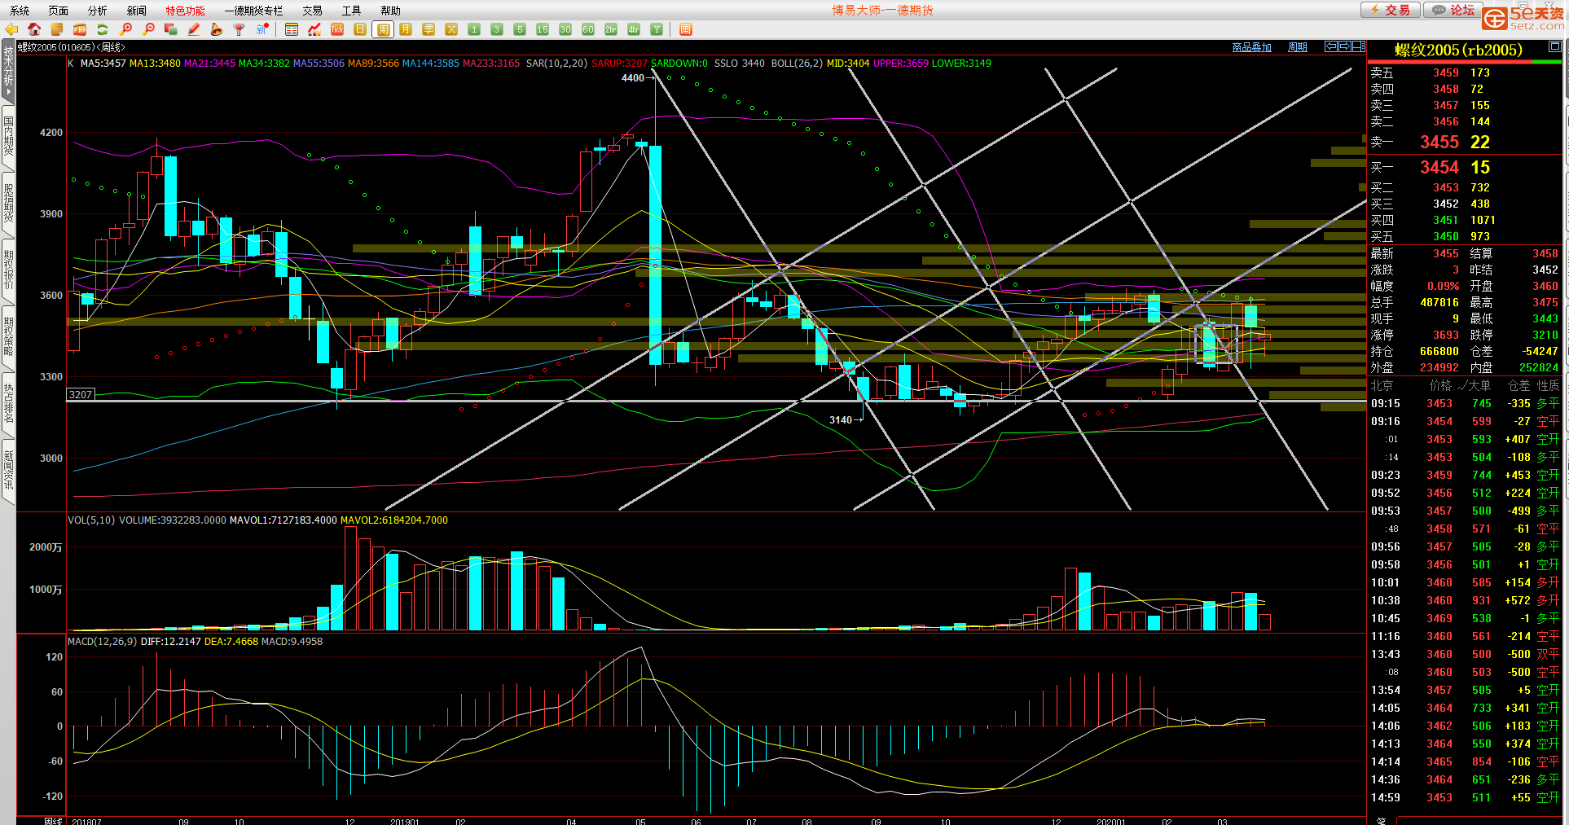Click the zoom in magnifier icon
The height and width of the screenshot is (825, 1569).
[125, 29]
